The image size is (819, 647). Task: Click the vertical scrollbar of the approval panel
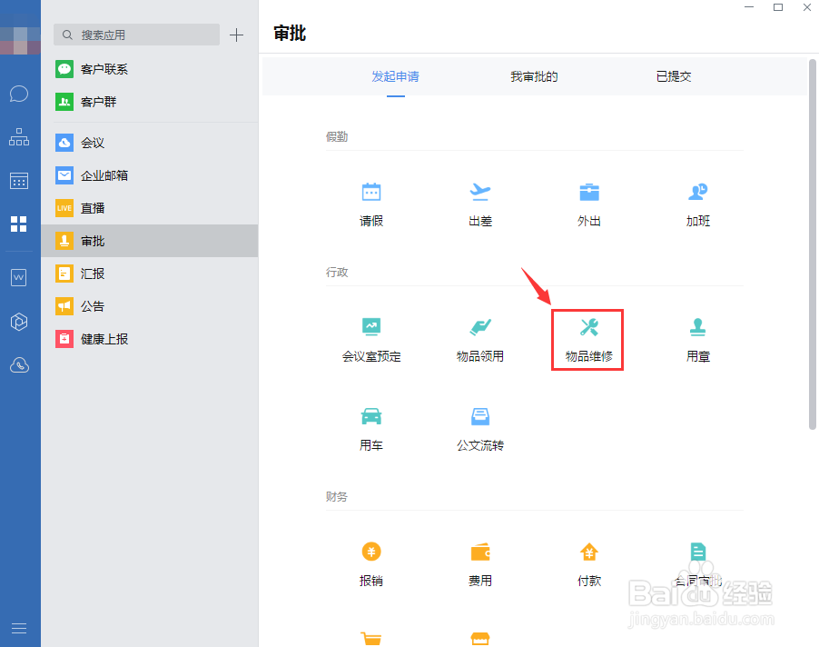coord(813,244)
